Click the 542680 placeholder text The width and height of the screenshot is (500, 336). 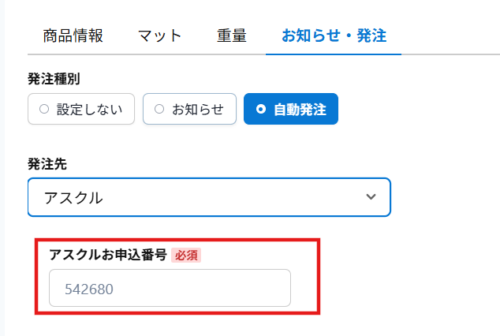(x=89, y=289)
